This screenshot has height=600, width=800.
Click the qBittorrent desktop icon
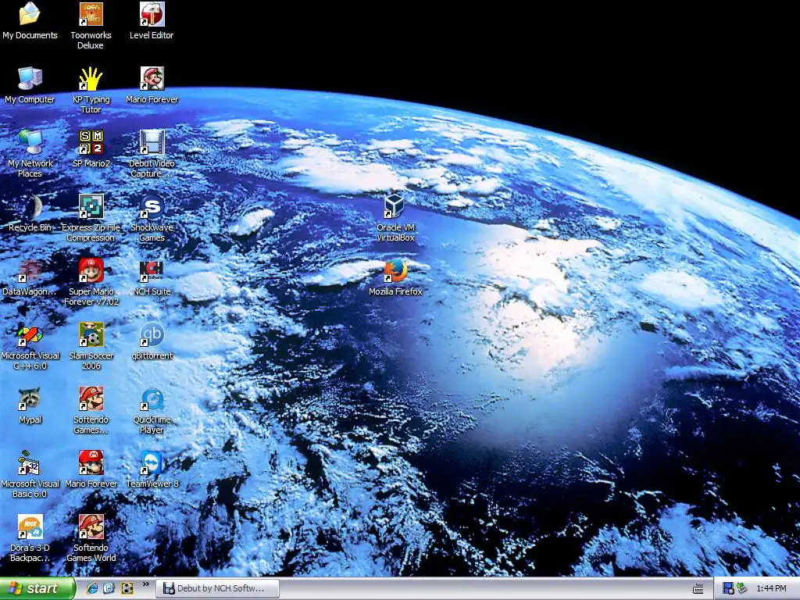pyautogui.click(x=152, y=334)
